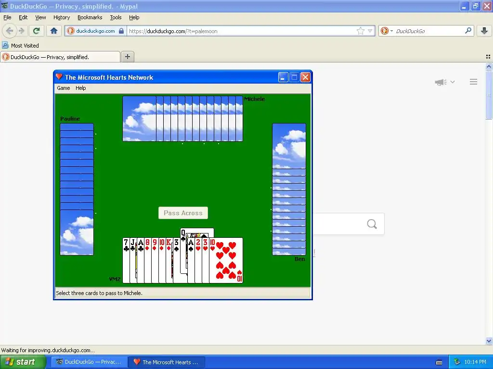
Task: Click the magnifier in the browser search box
Action: click(468, 30)
